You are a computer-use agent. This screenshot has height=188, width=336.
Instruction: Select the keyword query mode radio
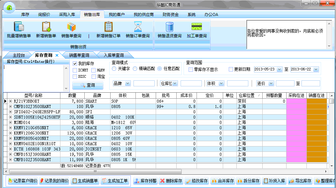pyautogui.click(x=114, y=69)
